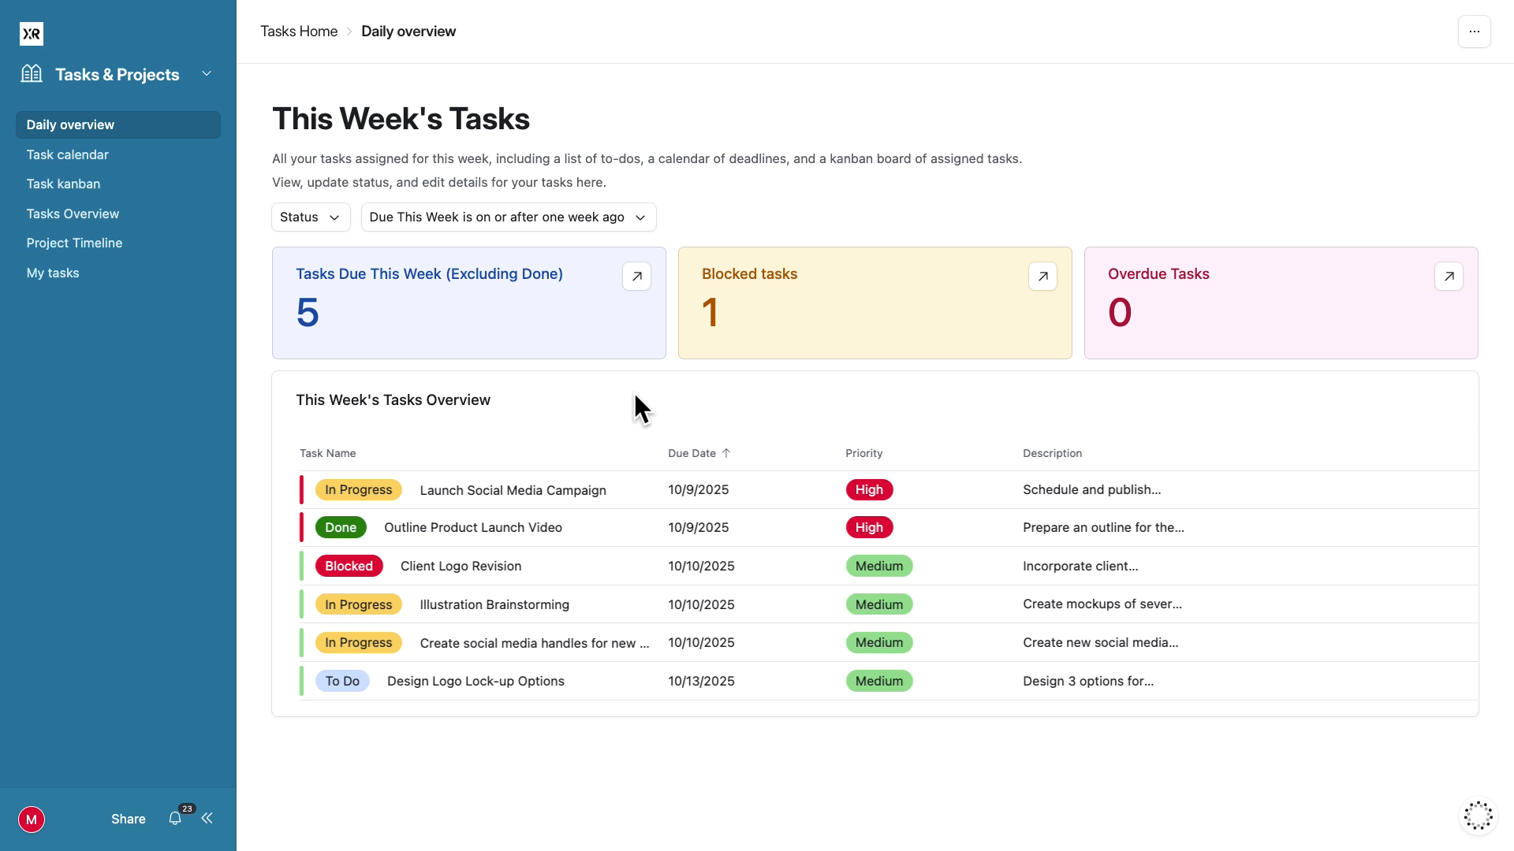Toggle the Due Date sort direction
The width and height of the screenshot is (1514, 851).
tap(726, 453)
